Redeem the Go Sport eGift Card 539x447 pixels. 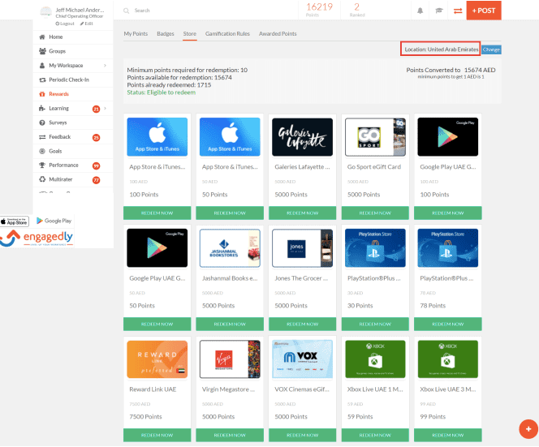375,213
